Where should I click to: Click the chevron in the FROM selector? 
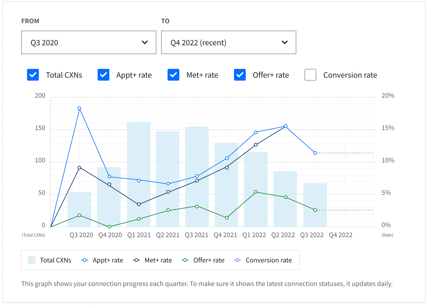pos(145,42)
